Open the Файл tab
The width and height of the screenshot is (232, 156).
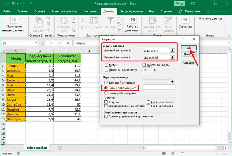click(x=7, y=11)
